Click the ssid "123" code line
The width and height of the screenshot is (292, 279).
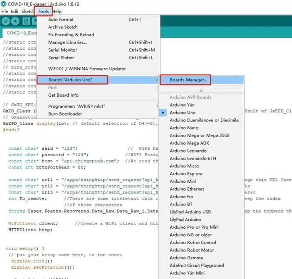click(43, 148)
